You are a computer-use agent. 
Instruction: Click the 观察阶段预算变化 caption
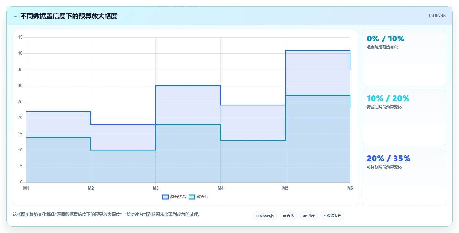[x=382, y=47]
